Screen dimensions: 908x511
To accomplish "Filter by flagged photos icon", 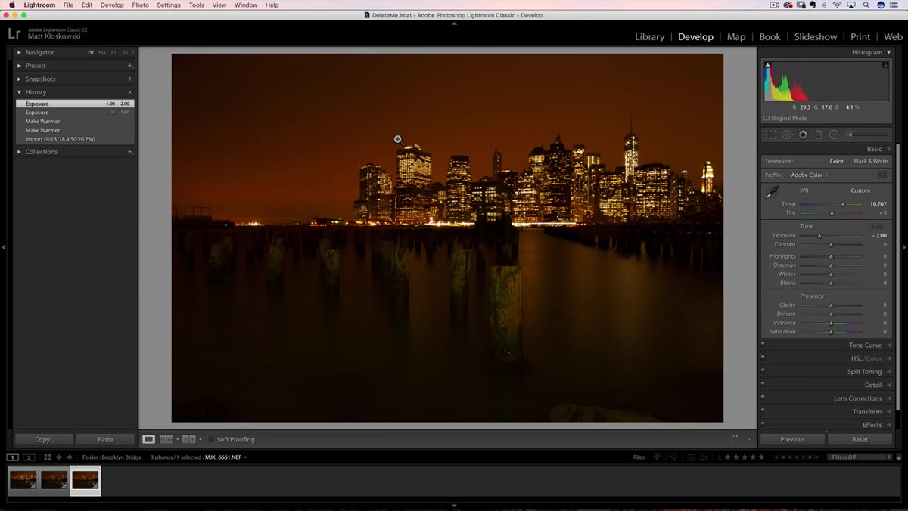I will (657, 457).
